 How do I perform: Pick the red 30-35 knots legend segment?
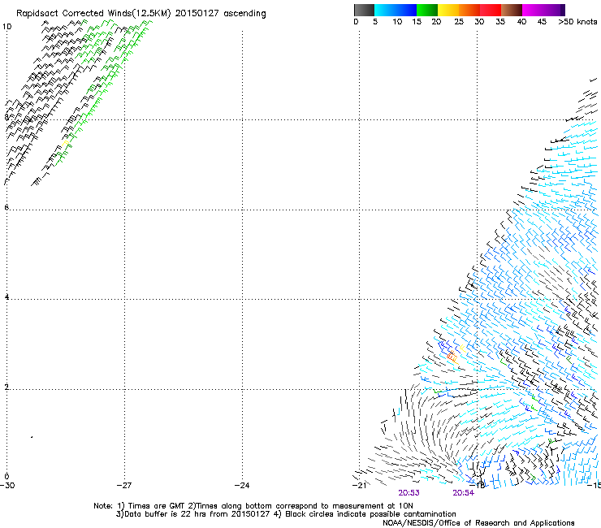pyautogui.click(x=491, y=10)
